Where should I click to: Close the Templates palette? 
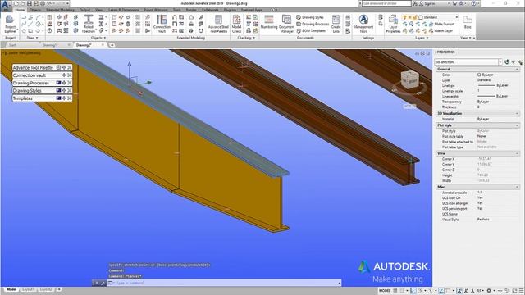click(x=70, y=98)
